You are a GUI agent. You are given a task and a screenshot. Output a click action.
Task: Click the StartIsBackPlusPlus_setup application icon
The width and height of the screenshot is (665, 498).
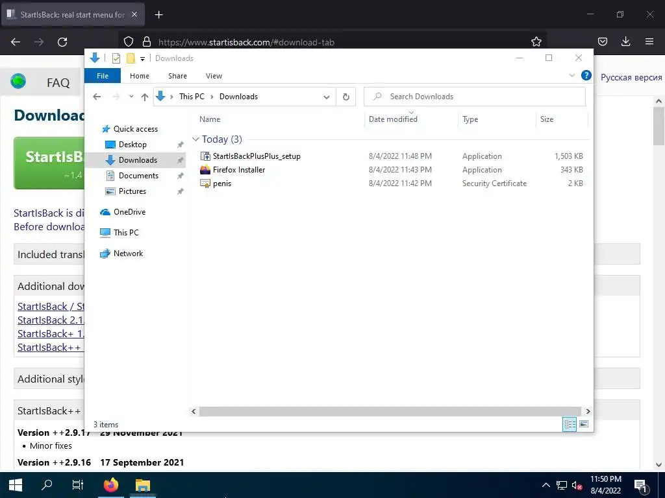pyautogui.click(x=205, y=156)
